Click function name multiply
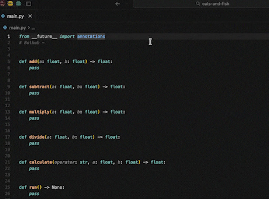 coord(39,112)
